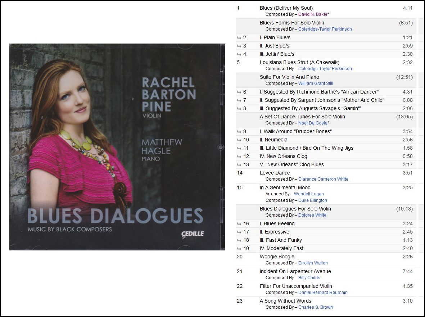This screenshot has height=317, width=425.
Task: Select heading "A Set Of Dance Tunes For Solo Violin"
Action: [302, 117]
